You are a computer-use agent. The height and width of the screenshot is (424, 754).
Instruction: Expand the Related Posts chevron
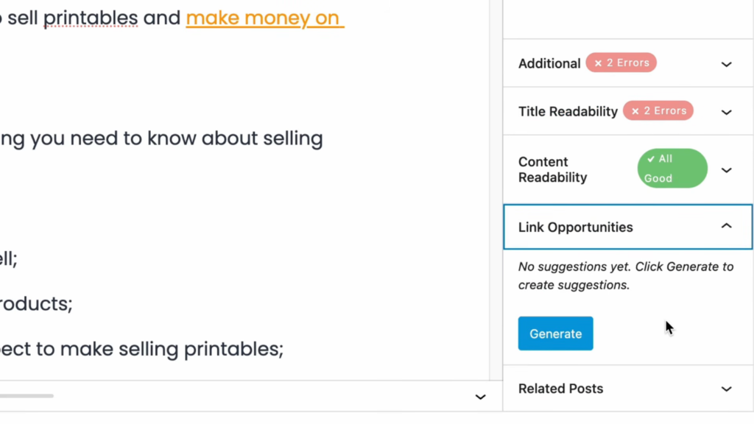click(x=726, y=389)
